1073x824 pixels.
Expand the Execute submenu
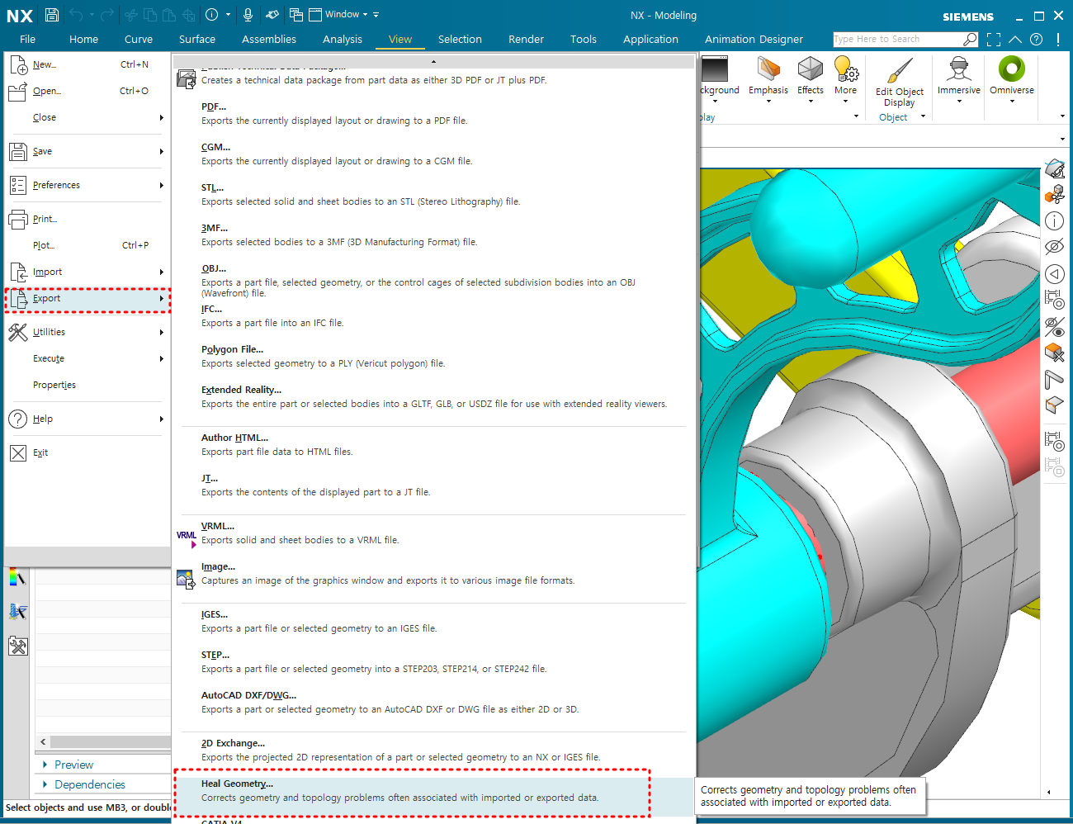point(87,358)
